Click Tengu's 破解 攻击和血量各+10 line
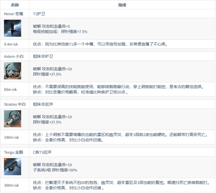This screenshot has width=216, height=193. click(52, 165)
